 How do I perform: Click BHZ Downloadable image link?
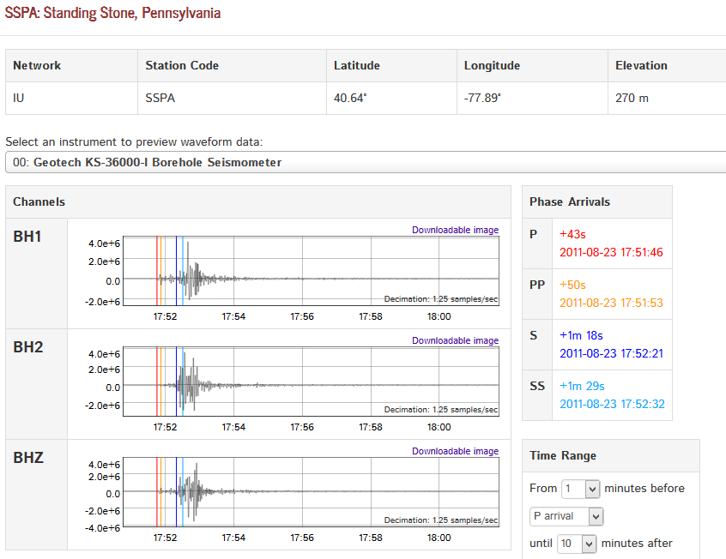(x=455, y=451)
